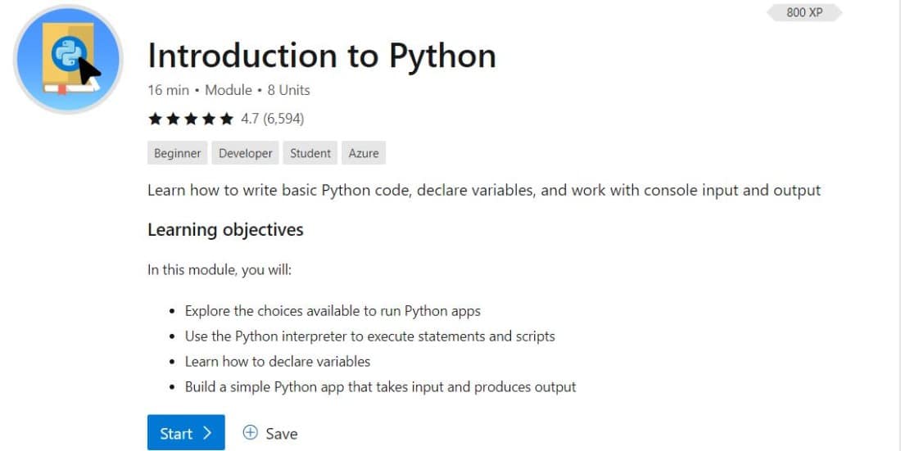Click the first star in the rating
The width and height of the screenshot is (901, 451).
pyautogui.click(x=155, y=120)
